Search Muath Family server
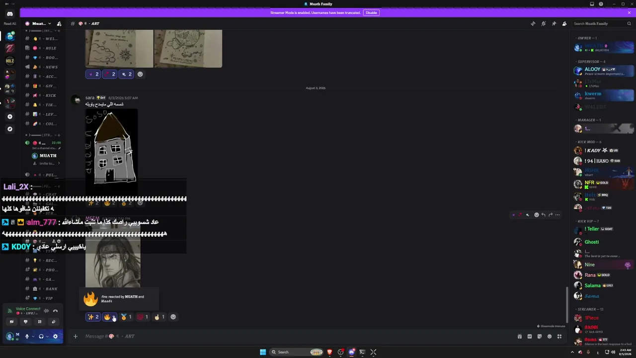Image resolution: width=636 pixels, height=358 pixels. click(x=602, y=23)
